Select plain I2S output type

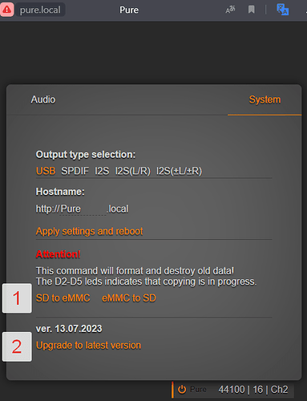102,171
